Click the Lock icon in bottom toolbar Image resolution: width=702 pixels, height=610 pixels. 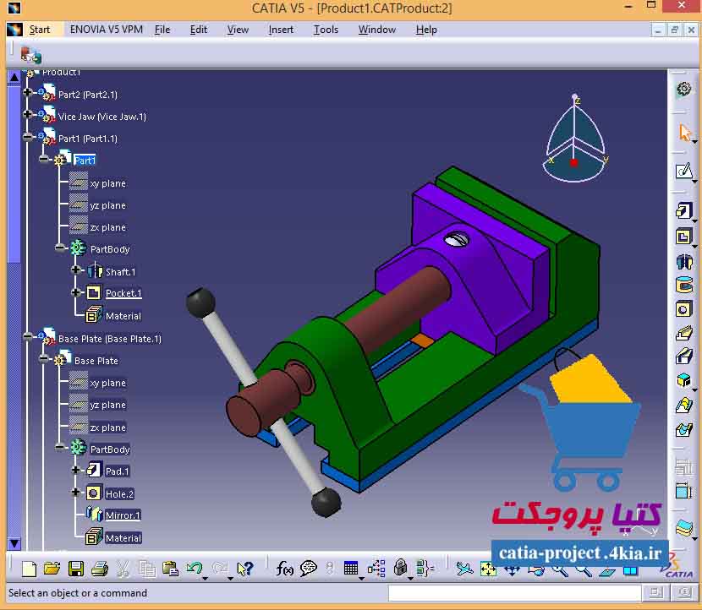tap(400, 568)
